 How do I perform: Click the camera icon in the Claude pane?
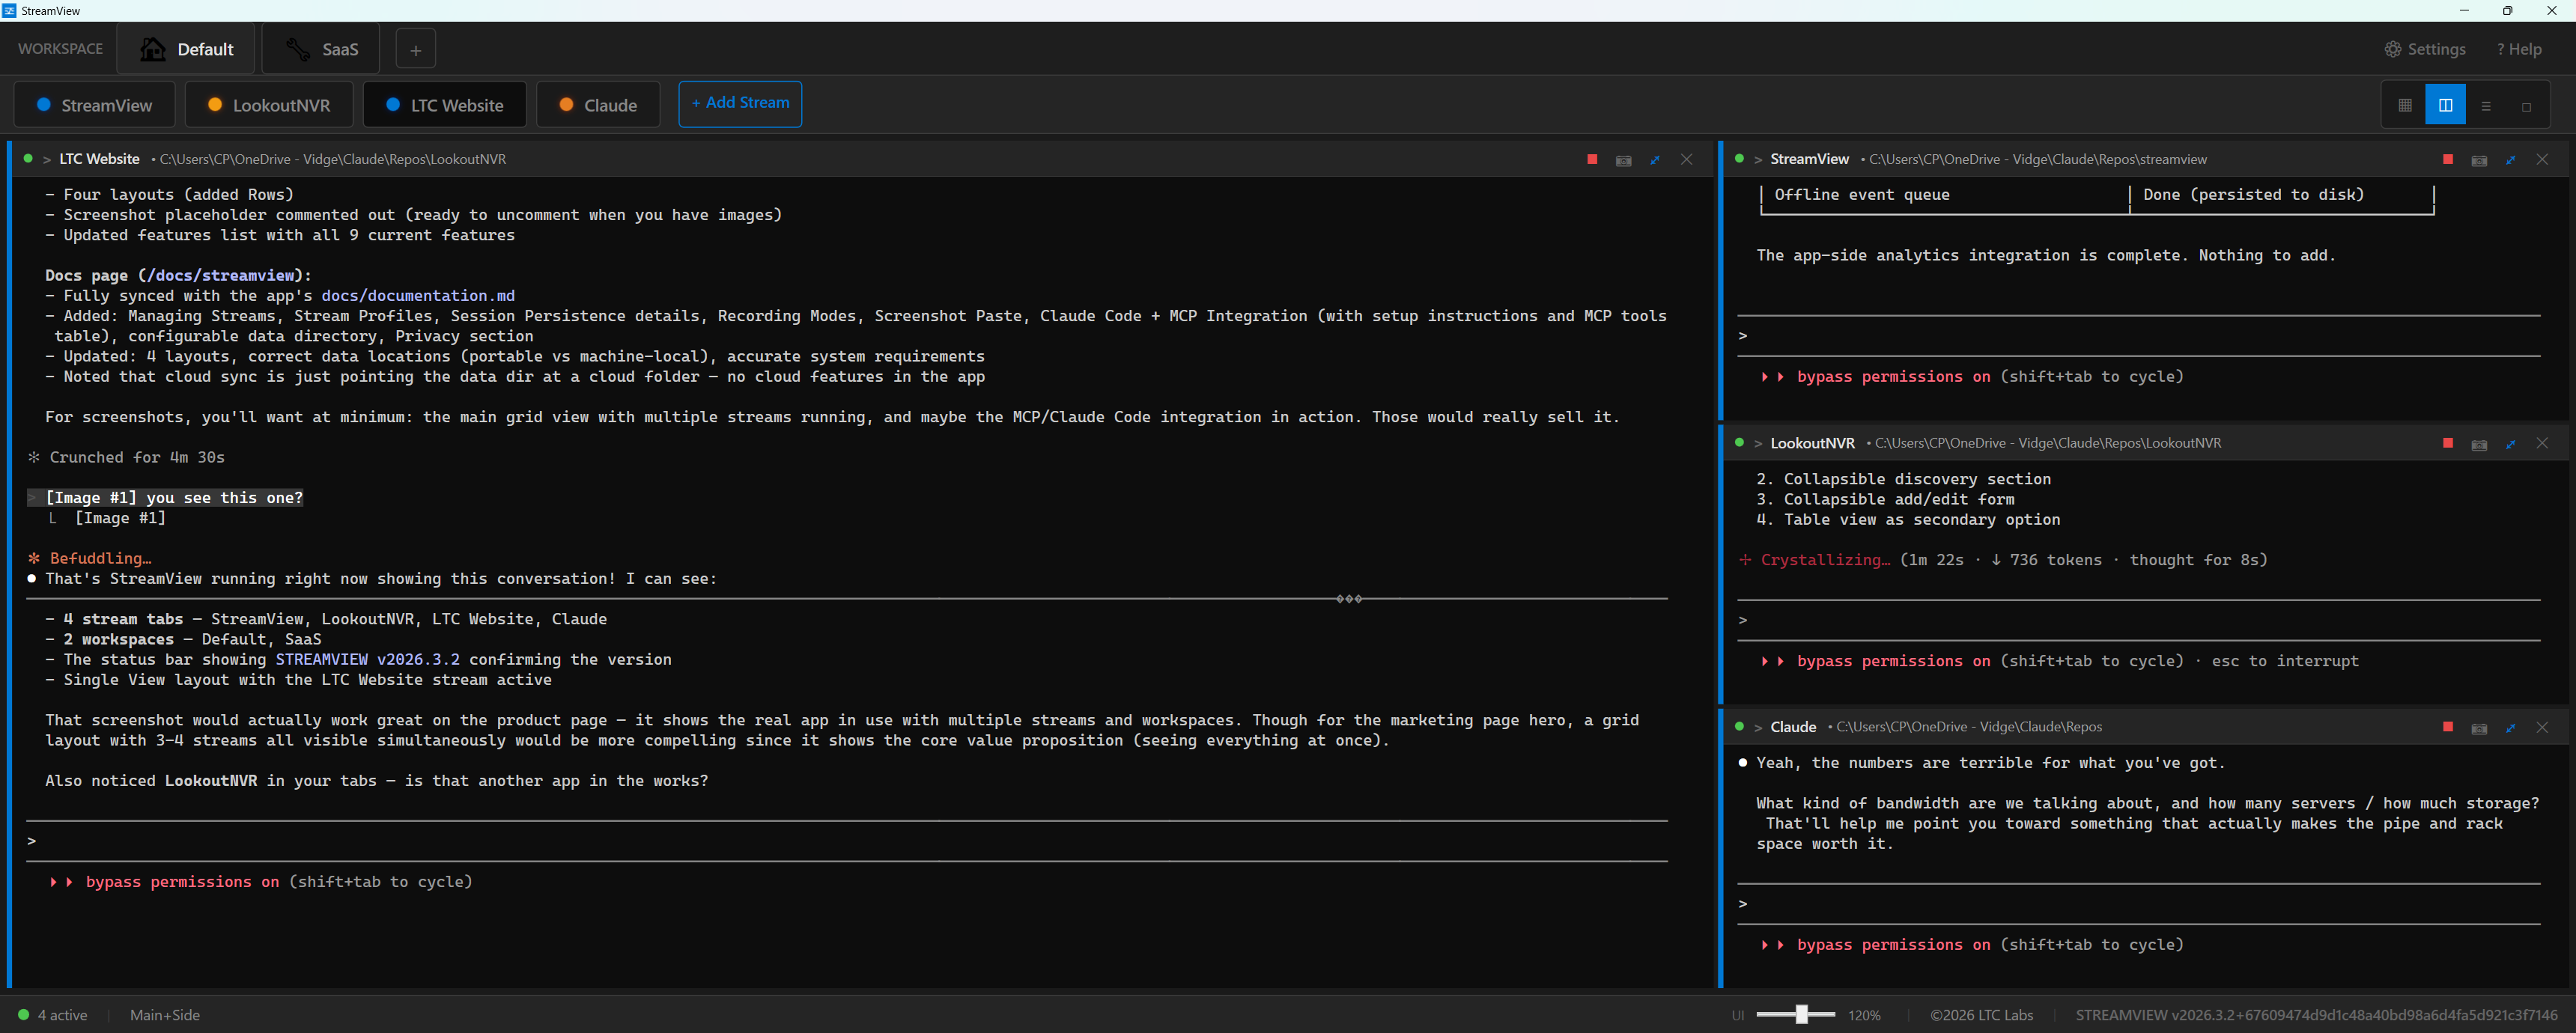[x=2479, y=728]
